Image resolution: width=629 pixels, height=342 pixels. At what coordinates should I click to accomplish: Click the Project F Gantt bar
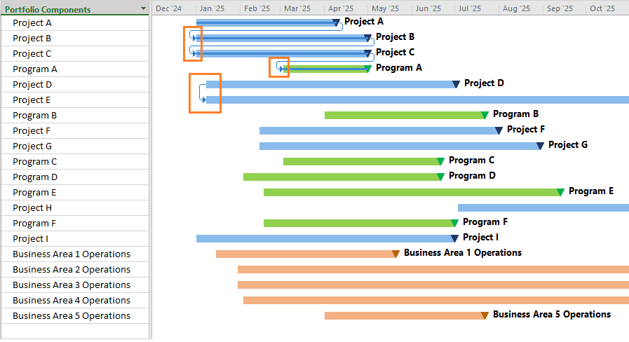(x=378, y=131)
